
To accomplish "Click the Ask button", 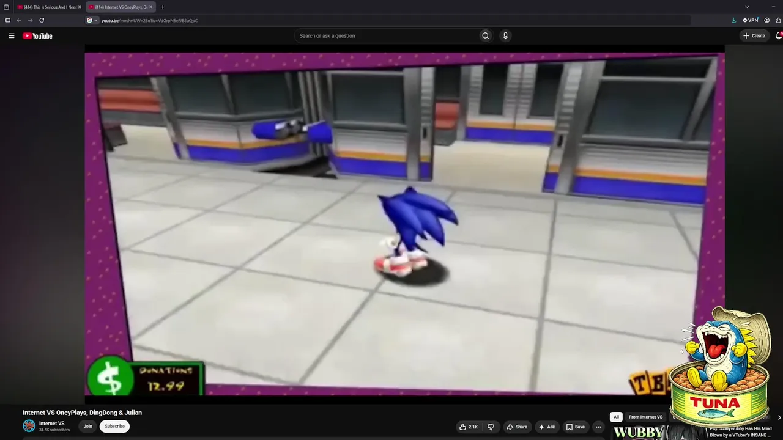I will (x=547, y=427).
